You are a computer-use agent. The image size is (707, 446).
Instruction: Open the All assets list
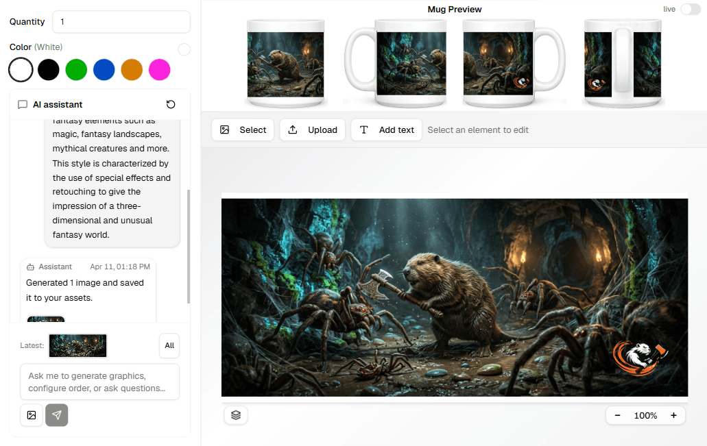pos(169,346)
